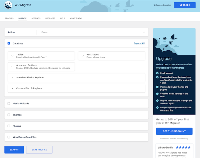Click the five-star rating beside @BoxyStudio
The image size is (200, 158).
(183, 148)
